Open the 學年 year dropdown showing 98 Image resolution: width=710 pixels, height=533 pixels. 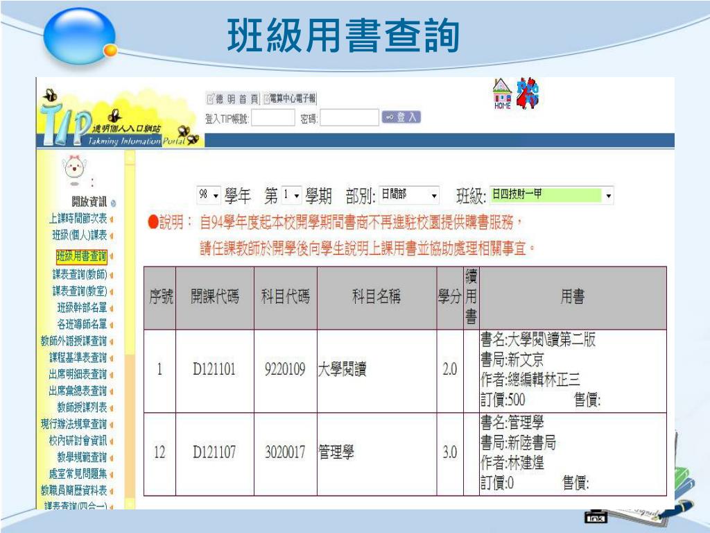click(x=208, y=195)
